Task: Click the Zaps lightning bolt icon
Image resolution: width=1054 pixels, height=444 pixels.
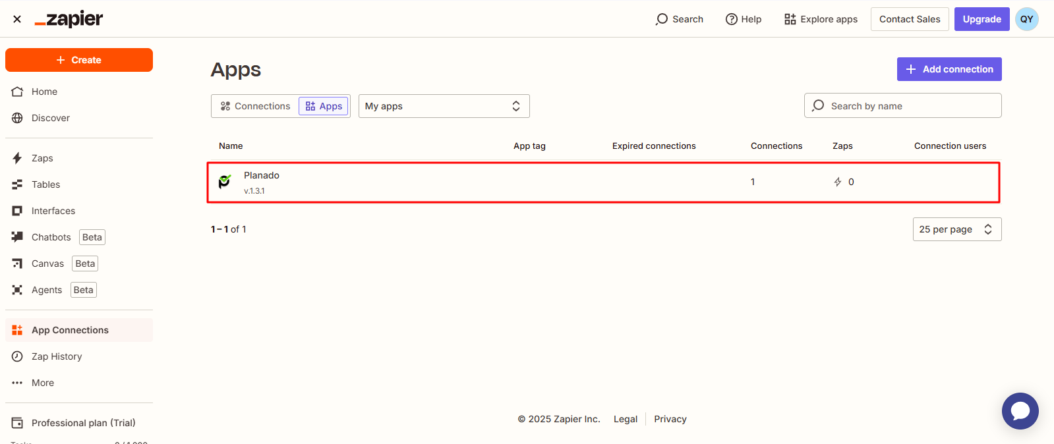Action: (x=17, y=158)
